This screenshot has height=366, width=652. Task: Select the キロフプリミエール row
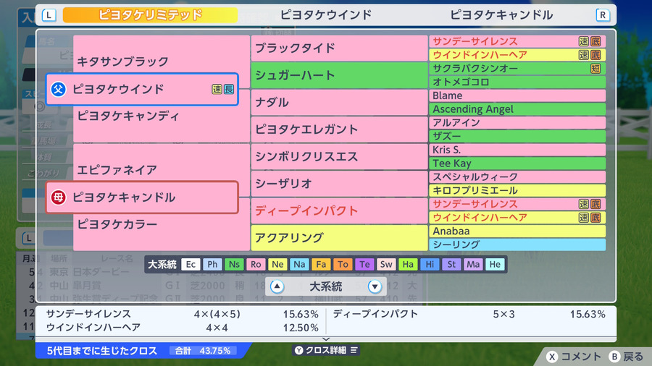click(x=517, y=190)
